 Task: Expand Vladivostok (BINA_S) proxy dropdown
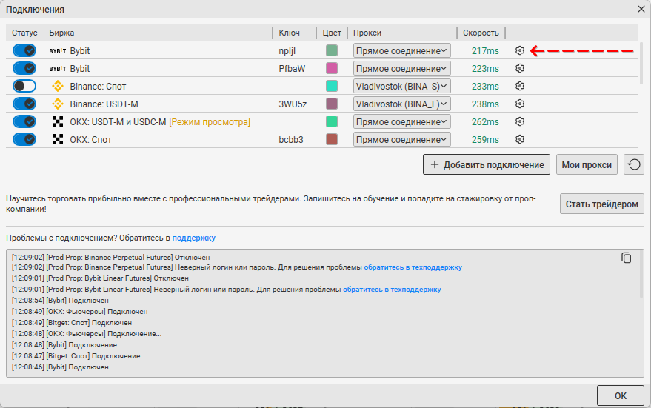(401, 86)
